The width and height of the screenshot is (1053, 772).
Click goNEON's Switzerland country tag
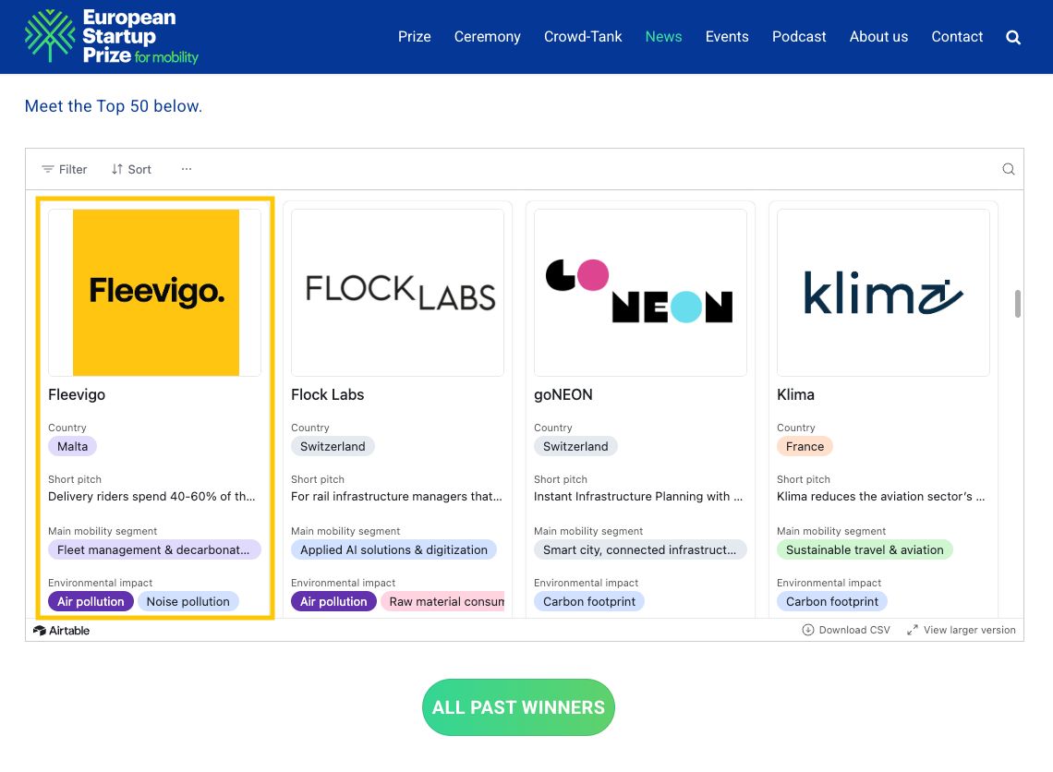click(575, 446)
